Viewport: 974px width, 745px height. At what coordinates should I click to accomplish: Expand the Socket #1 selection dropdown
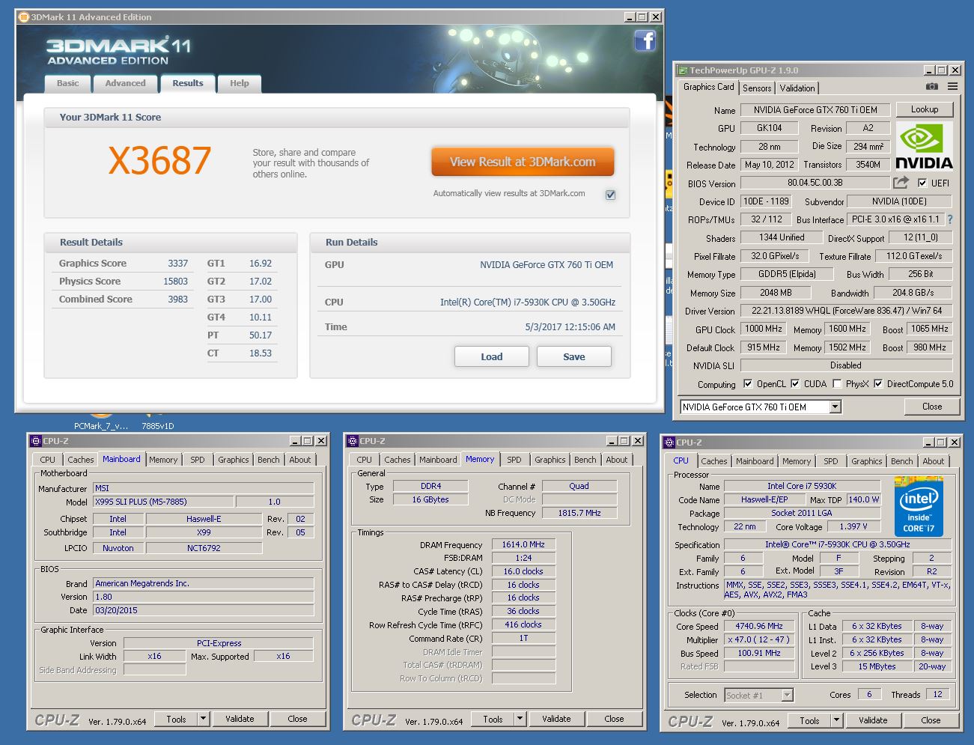[787, 696]
